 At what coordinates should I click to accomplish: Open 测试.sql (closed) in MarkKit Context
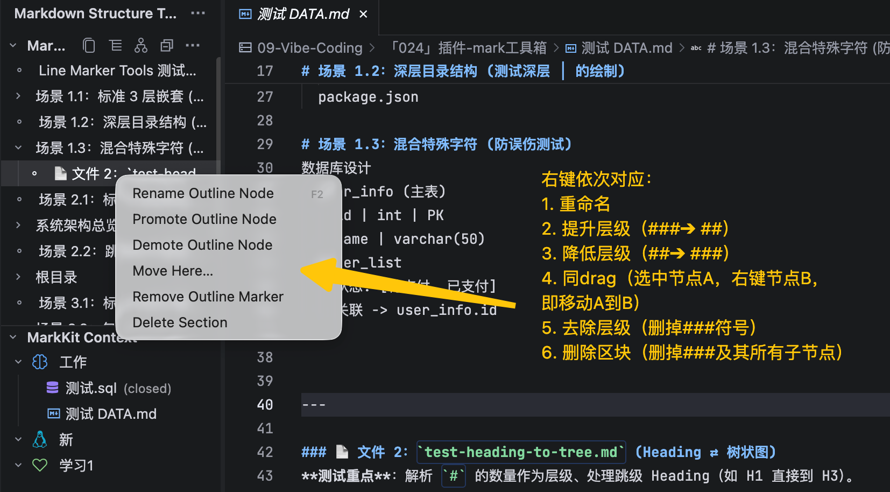[118, 388]
